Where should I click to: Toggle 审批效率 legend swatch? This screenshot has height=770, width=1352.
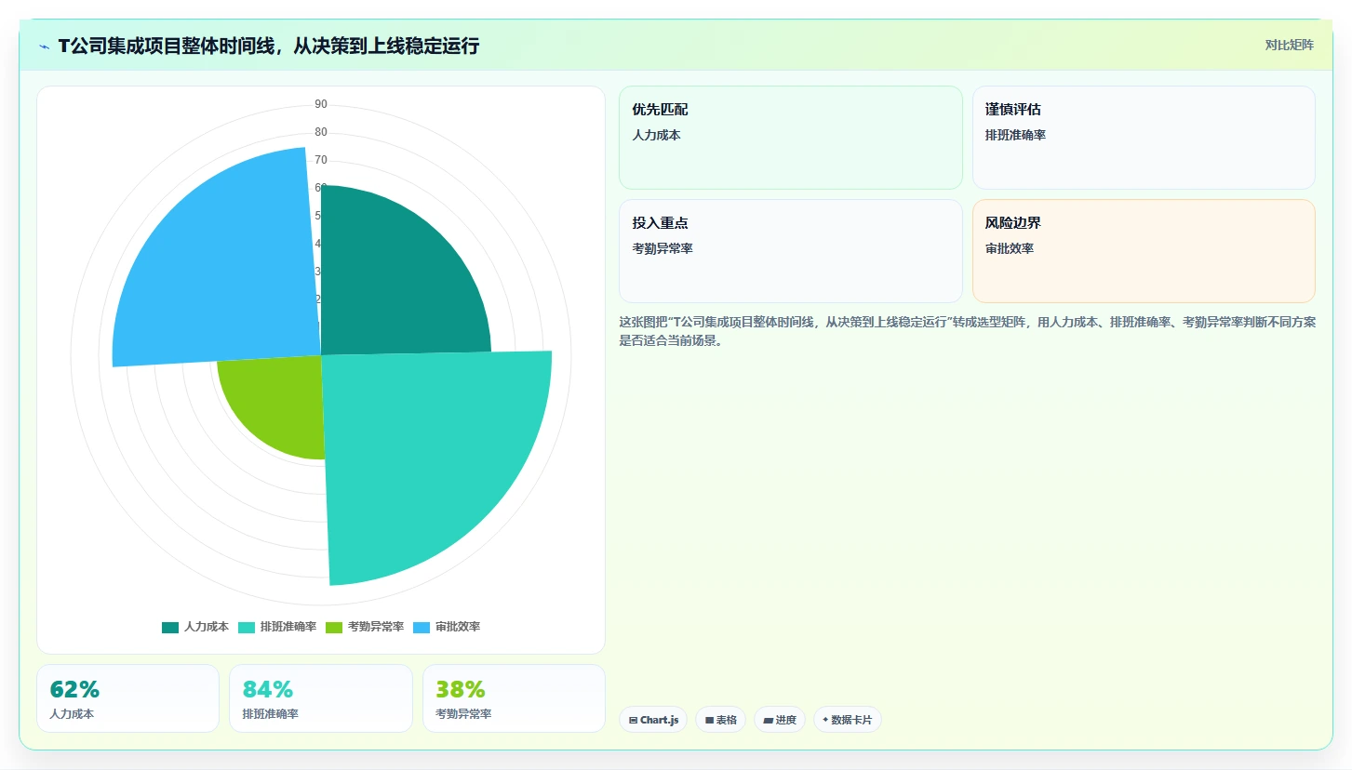(422, 628)
